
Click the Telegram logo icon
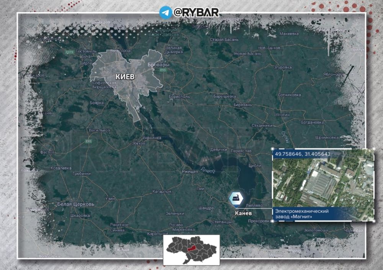(x=165, y=12)
